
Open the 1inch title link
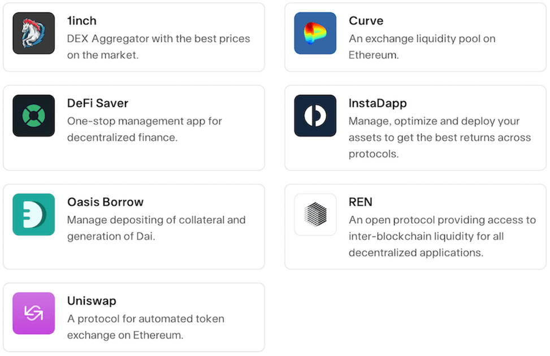pos(82,21)
